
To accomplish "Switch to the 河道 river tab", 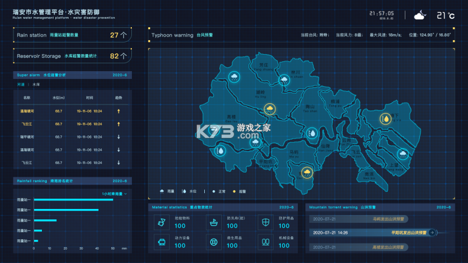I will 21,84.
